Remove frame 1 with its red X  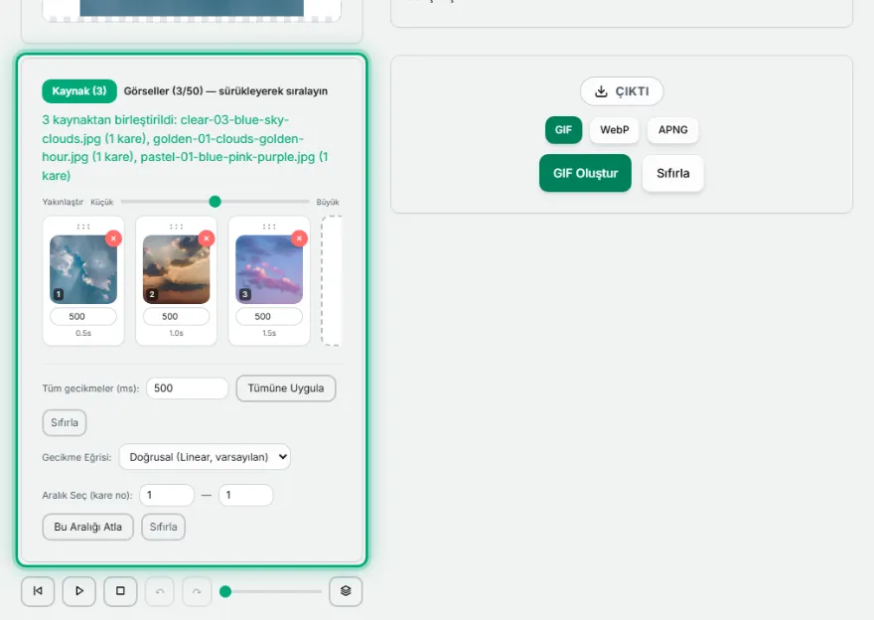113,238
